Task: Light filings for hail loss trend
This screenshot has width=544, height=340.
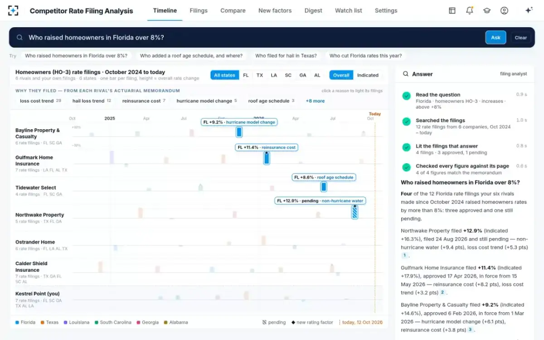Action: pos(92,101)
